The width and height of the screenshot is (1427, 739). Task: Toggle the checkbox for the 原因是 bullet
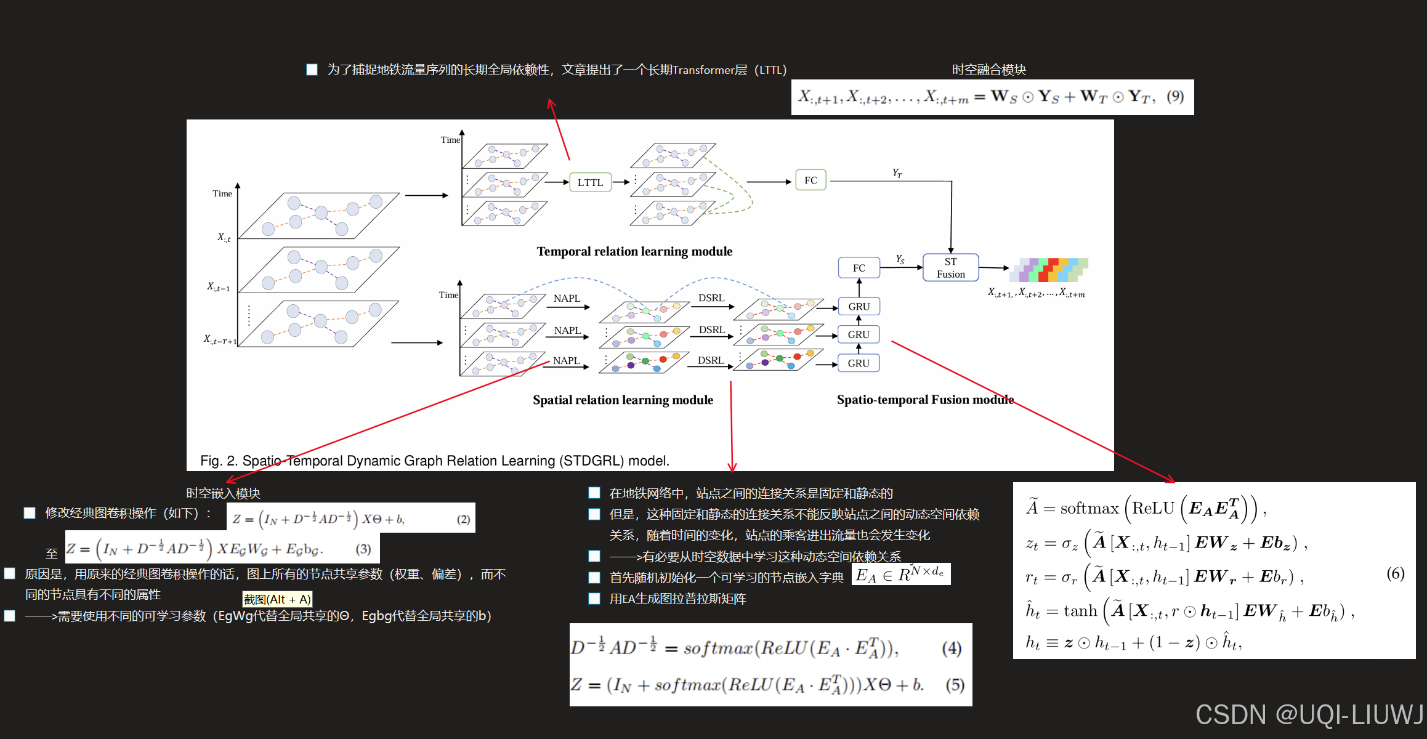[x=10, y=574]
